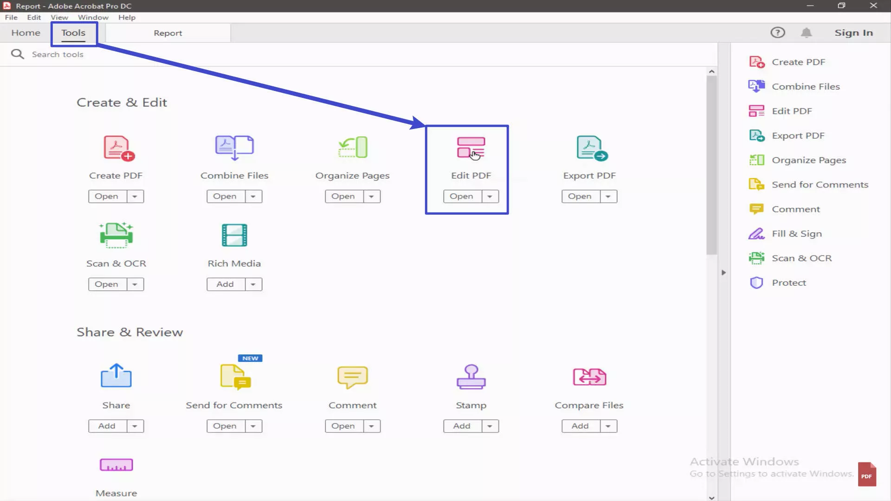891x501 pixels.
Task: Click the Organize Pages icon
Action: pyautogui.click(x=353, y=148)
